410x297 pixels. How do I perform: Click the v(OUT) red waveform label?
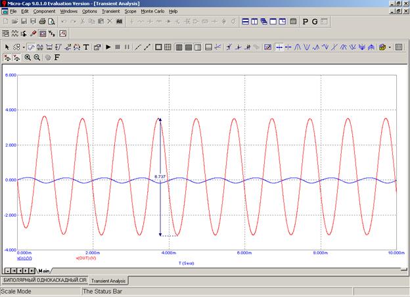(x=86, y=258)
